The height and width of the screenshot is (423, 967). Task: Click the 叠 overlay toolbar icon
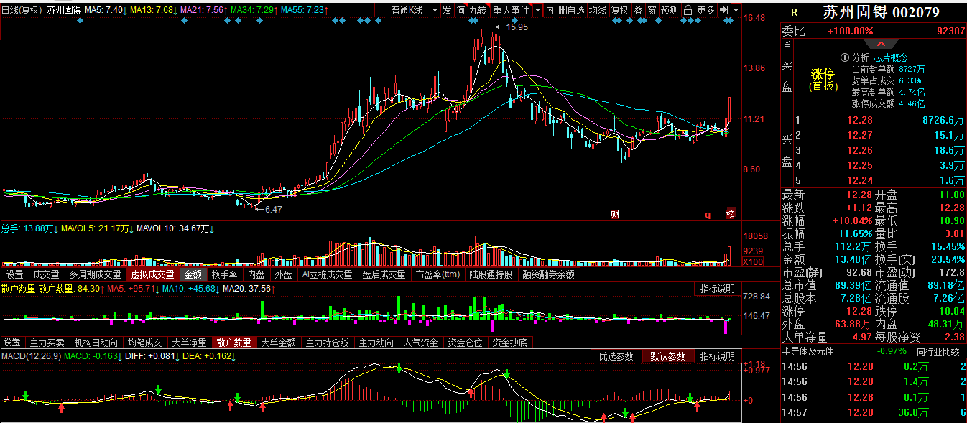click(638, 10)
